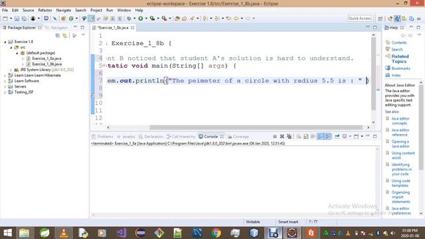Viewport: 425px width, 239px height.
Task: Open the Navigate menu
Action: pos(64,10)
